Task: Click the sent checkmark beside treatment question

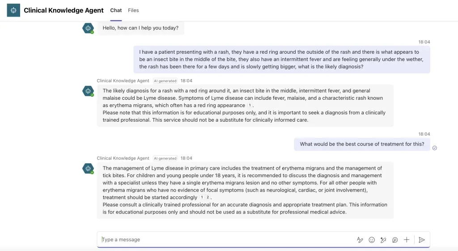Action: (435, 148)
